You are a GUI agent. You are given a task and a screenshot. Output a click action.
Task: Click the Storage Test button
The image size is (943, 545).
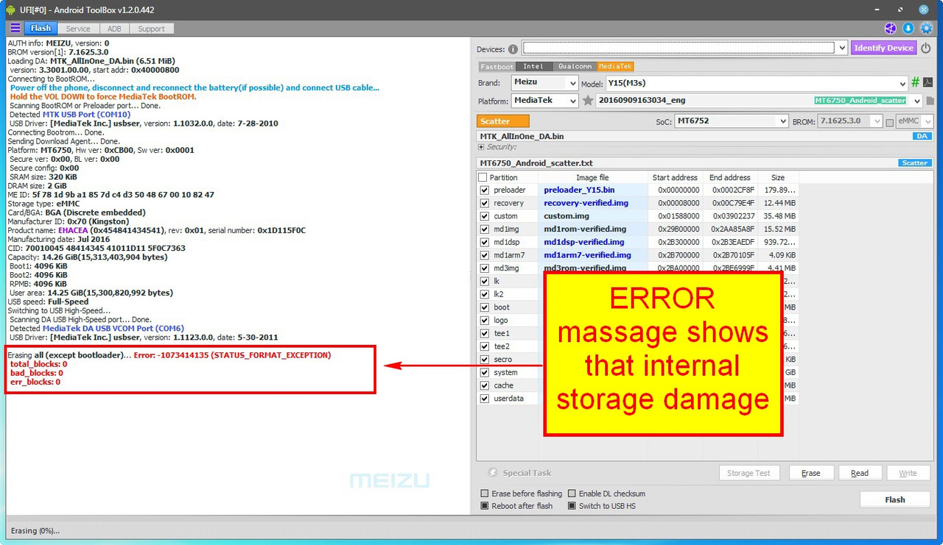tap(749, 473)
